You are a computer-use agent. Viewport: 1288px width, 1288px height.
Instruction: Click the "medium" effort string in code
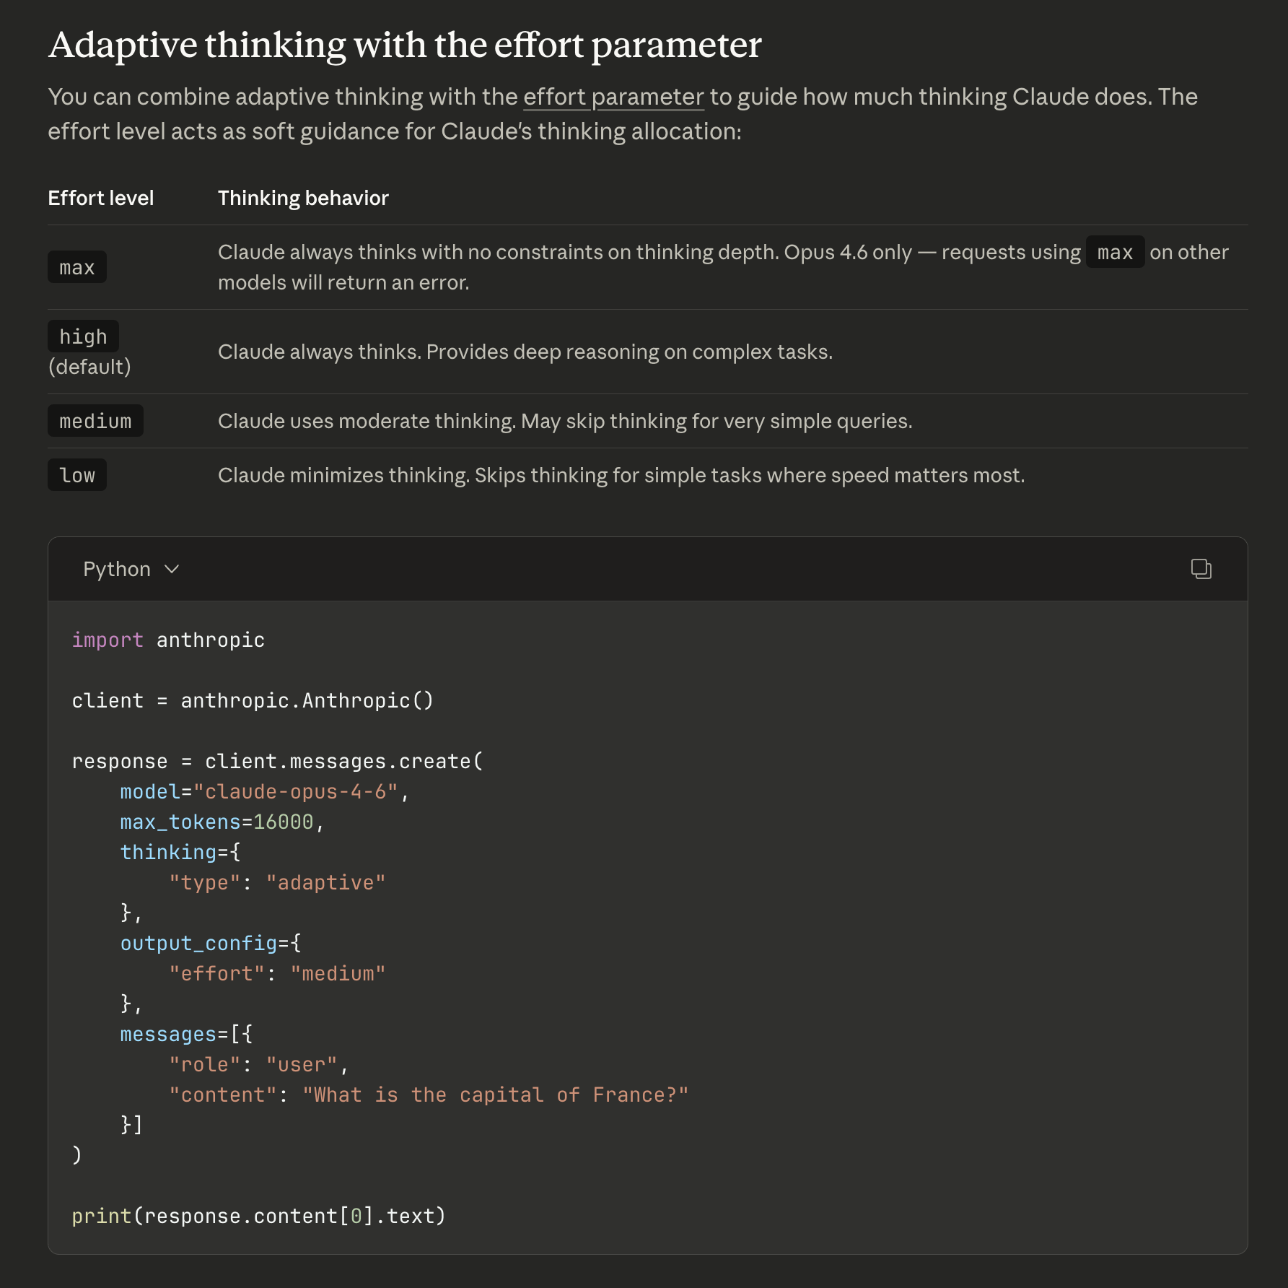[338, 974]
